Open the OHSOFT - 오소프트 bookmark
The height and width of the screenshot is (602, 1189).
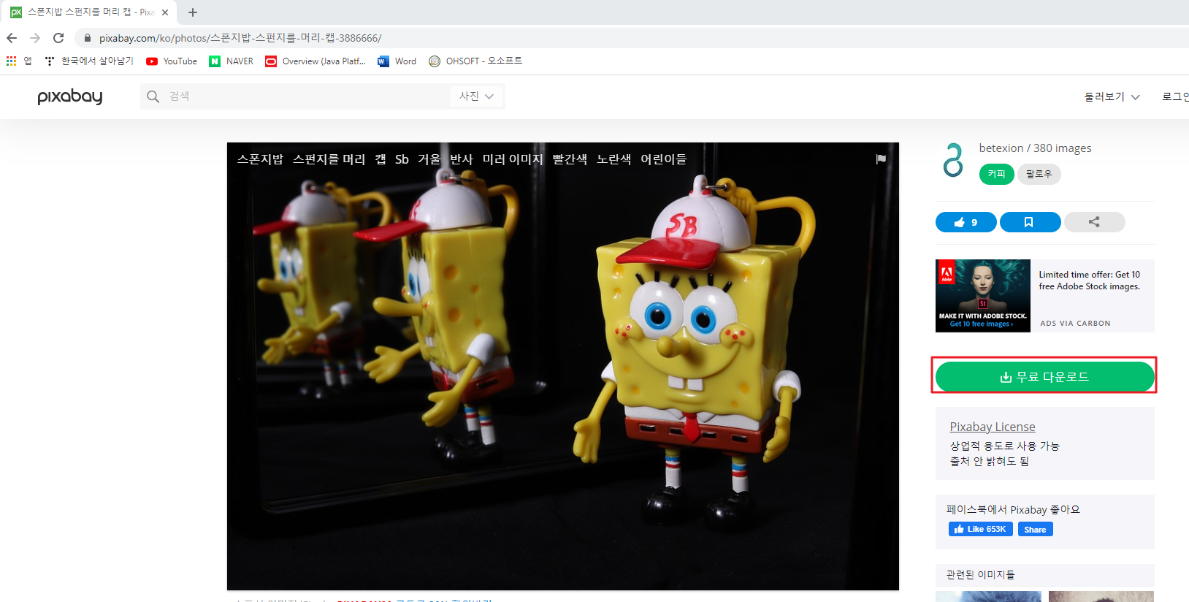click(475, 61)
